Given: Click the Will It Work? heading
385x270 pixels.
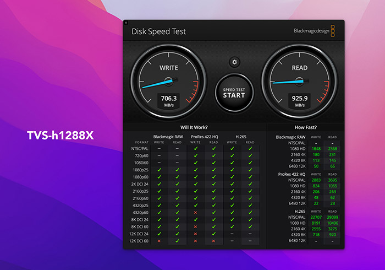Looking at the screenshot, I should click(x=194, y=127).
